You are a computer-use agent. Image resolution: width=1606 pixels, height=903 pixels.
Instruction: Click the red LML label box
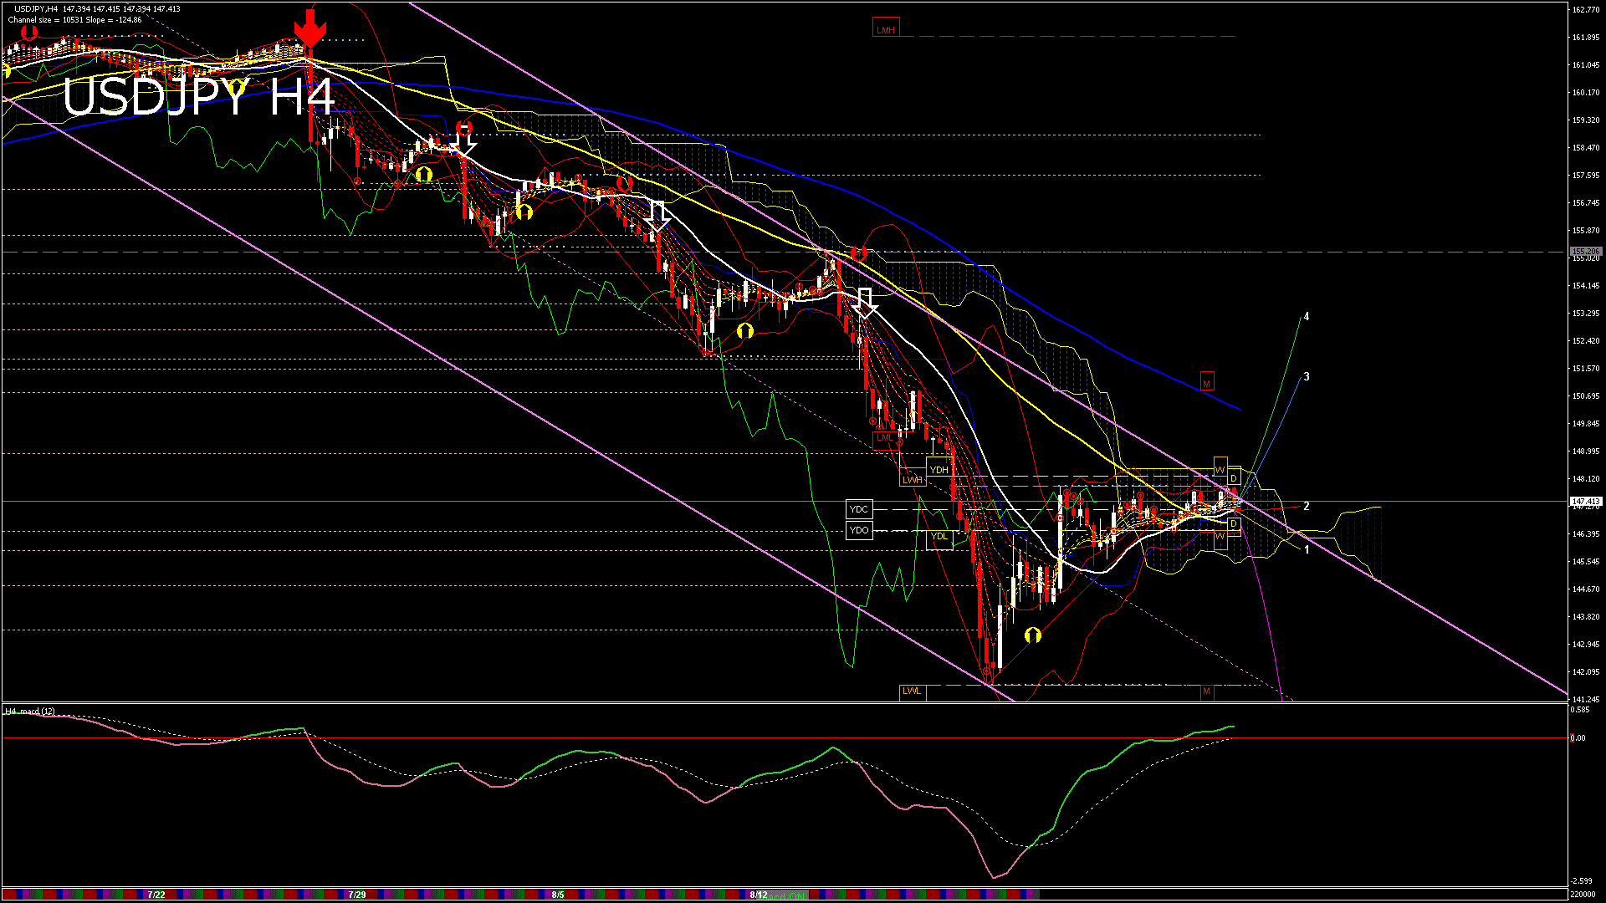click(884, 437)
